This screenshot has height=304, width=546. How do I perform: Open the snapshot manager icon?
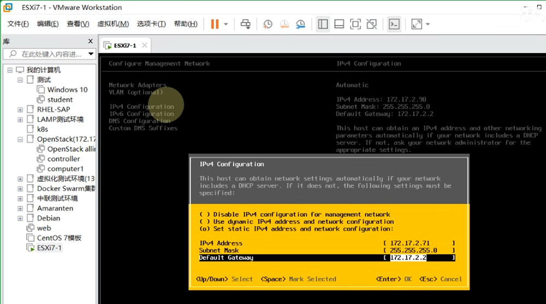[300, 24]
